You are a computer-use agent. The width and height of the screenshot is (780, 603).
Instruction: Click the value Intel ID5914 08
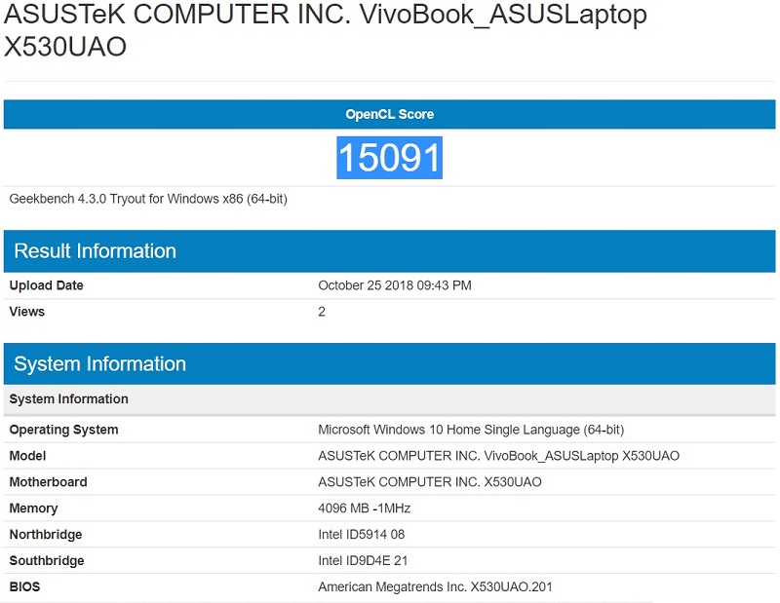361,535
